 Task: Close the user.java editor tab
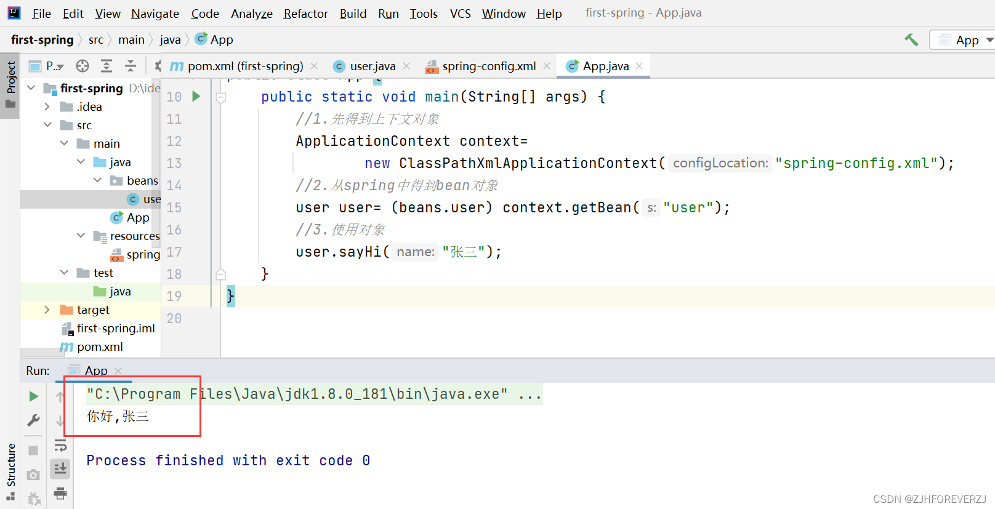pos(406,66)
